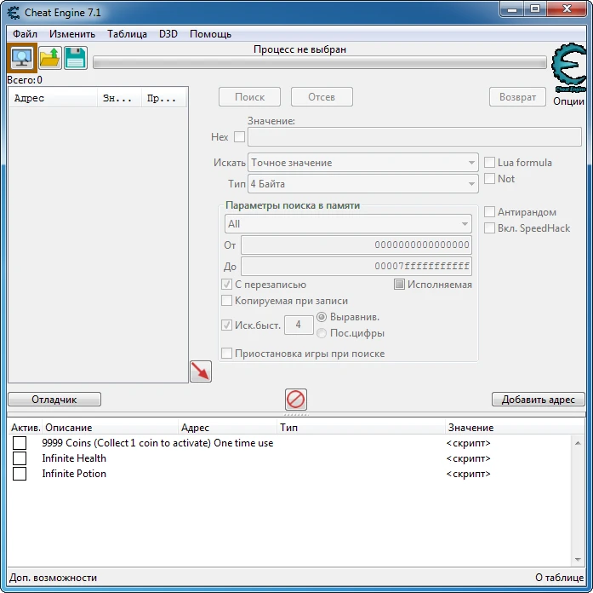
Task: Click the Cheat Engine title bar gear icon
Action: tap(14, 13)
